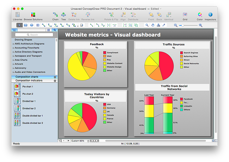This screenshot has width=229, height=162.
Task: Select the Composition charts library tab
Action: tap(27, 77)
